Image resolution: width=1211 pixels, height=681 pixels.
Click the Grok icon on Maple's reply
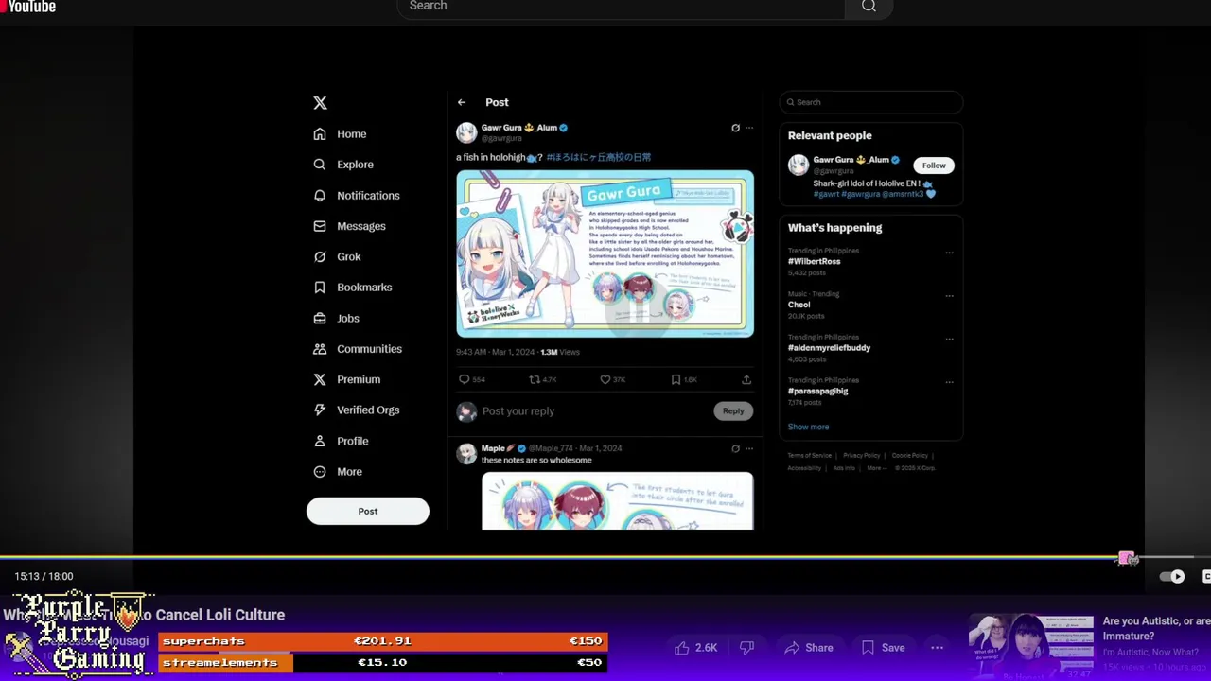point(735,448)
